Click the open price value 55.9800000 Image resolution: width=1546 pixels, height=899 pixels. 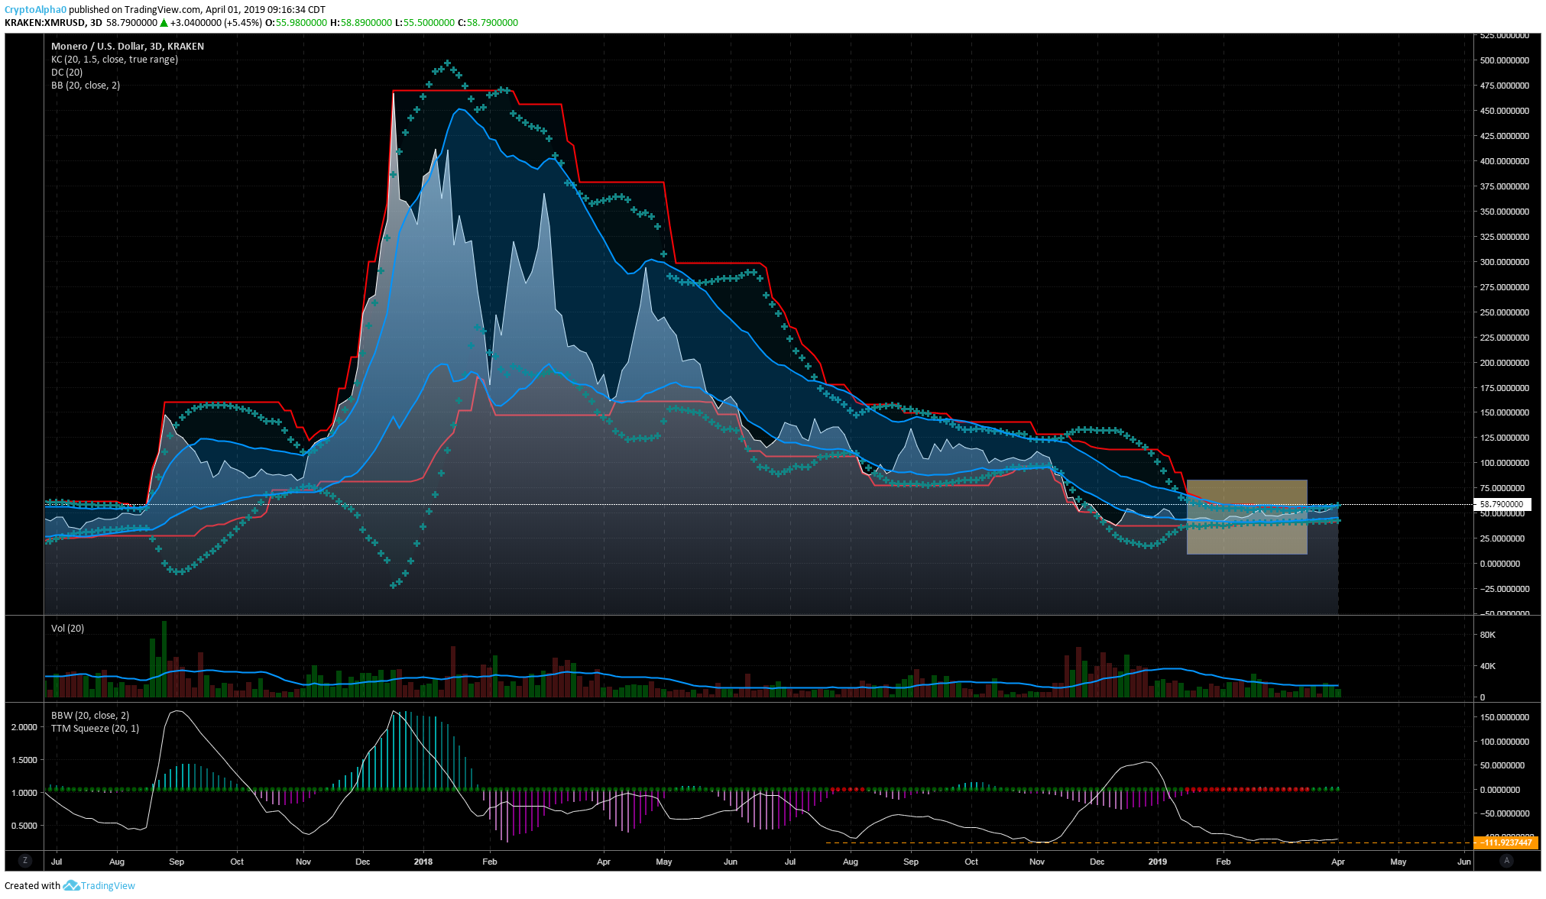tap(301, 23)
